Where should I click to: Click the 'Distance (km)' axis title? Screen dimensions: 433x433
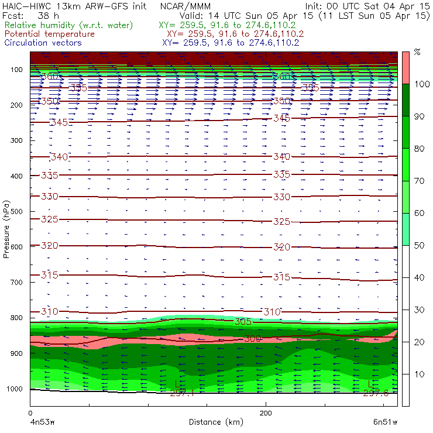(x=216, y=422)
